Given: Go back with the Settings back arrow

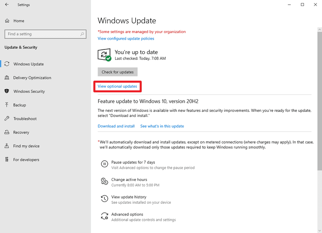Looking at the screenshot, I should click(7, 5).
